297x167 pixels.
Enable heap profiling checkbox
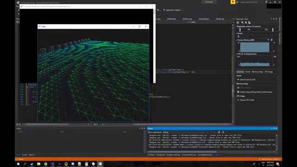point(238,92)
